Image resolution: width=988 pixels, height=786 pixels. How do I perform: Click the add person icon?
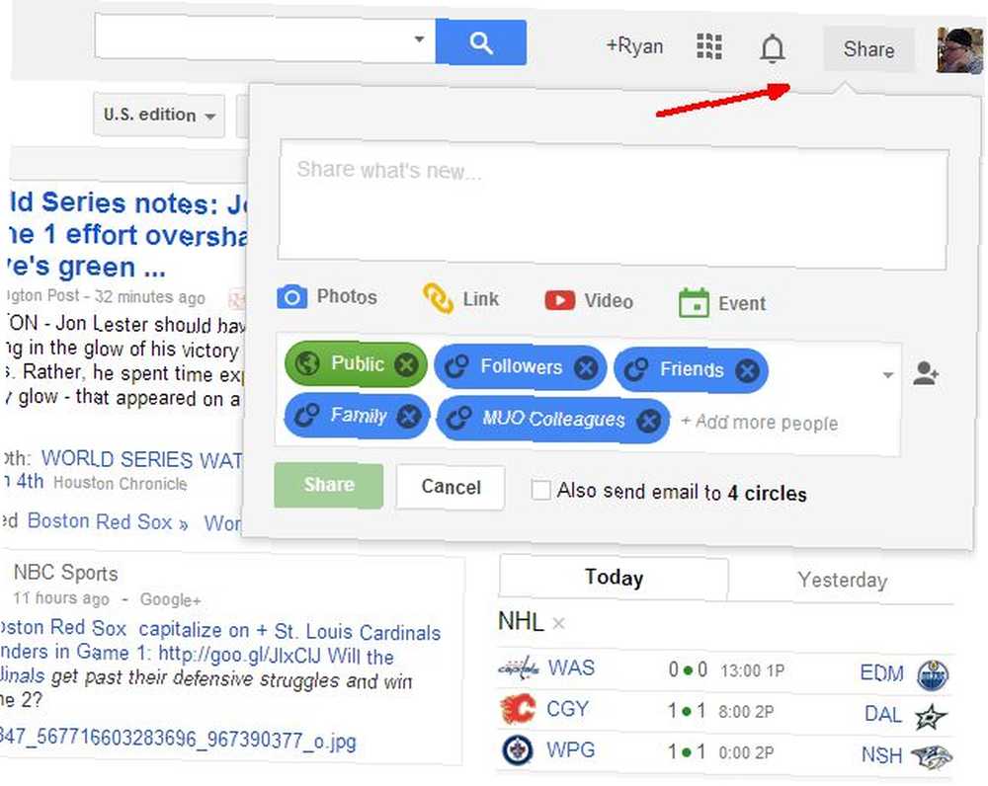pos(926,373)
